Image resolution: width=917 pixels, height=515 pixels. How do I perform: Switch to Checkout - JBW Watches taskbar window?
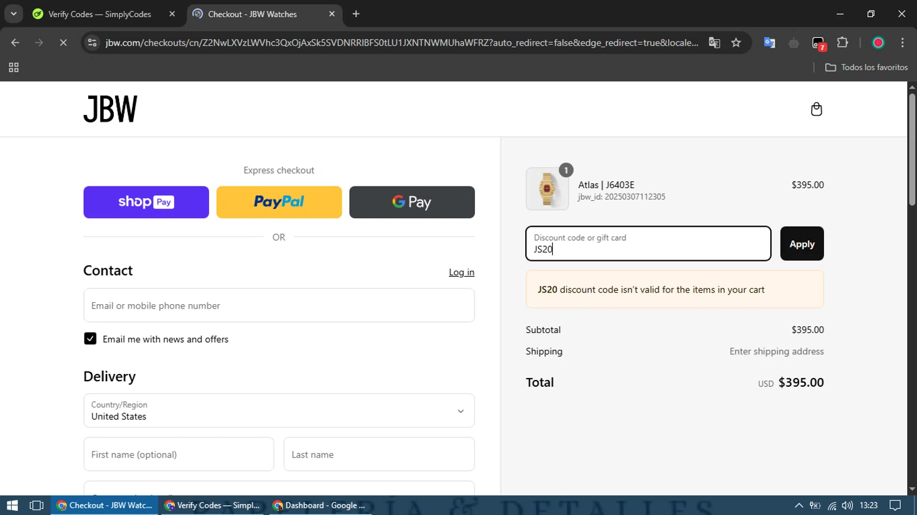105,505
